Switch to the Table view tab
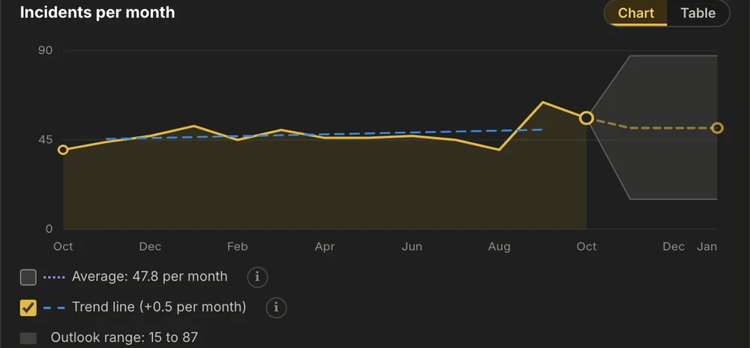The width and height of the screenshot is (750, 348). 697,13
